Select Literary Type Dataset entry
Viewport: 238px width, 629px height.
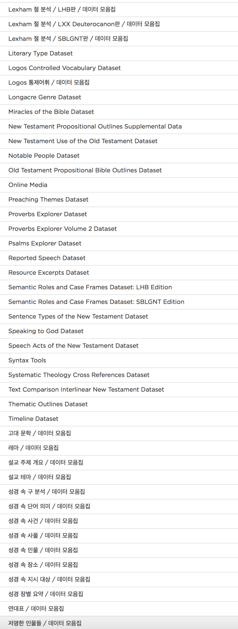pyautogui.click(x=119, y=53)
